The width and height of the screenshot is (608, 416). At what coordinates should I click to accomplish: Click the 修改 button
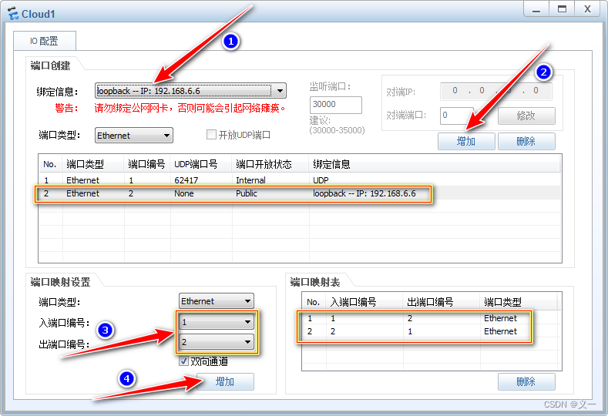526,116
